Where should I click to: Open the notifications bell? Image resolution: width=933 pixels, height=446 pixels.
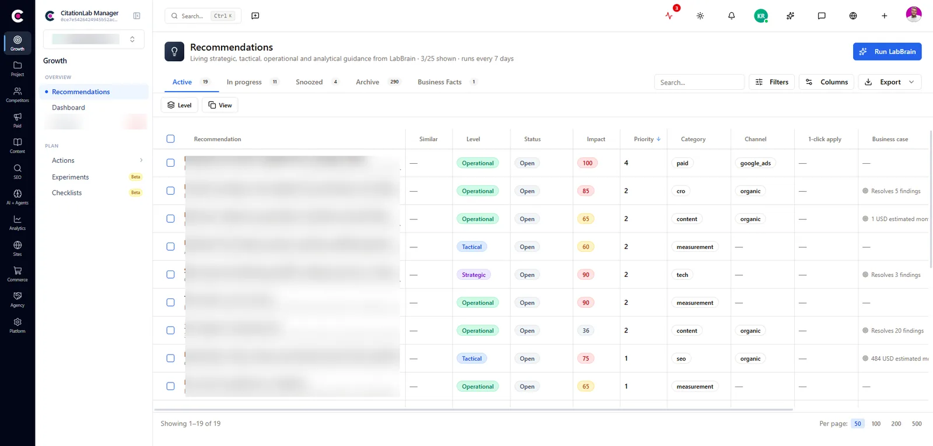(x=731, y=16)
